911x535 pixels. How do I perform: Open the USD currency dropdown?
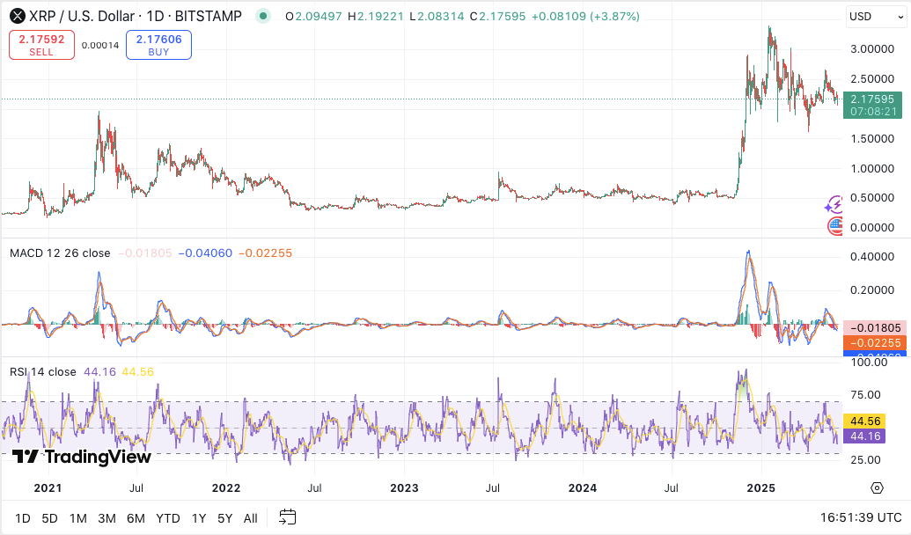(871, 17)
